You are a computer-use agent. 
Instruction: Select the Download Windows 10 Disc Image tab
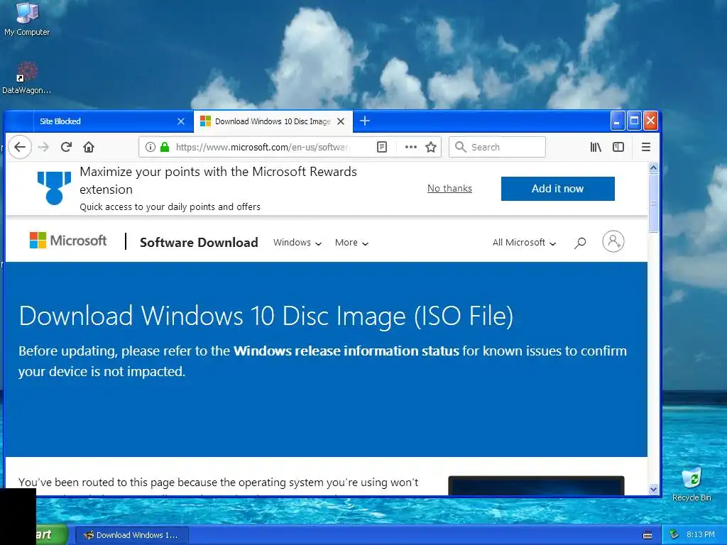pyautogui.click(x=273, y=121)
